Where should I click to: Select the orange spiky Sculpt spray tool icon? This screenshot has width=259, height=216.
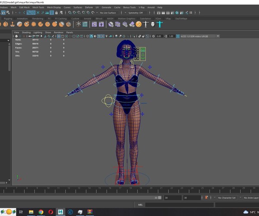click(x=34, y=24)
